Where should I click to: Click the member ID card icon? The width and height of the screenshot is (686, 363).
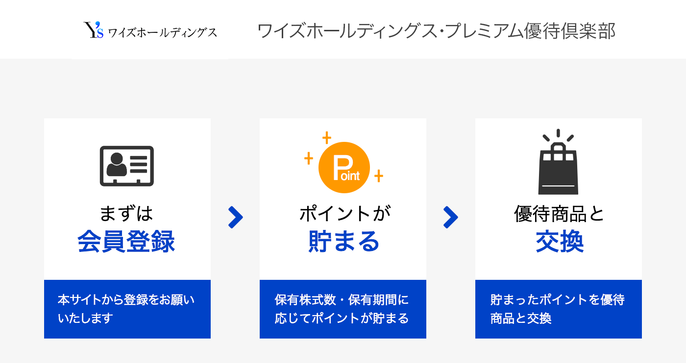coord(127,166)
